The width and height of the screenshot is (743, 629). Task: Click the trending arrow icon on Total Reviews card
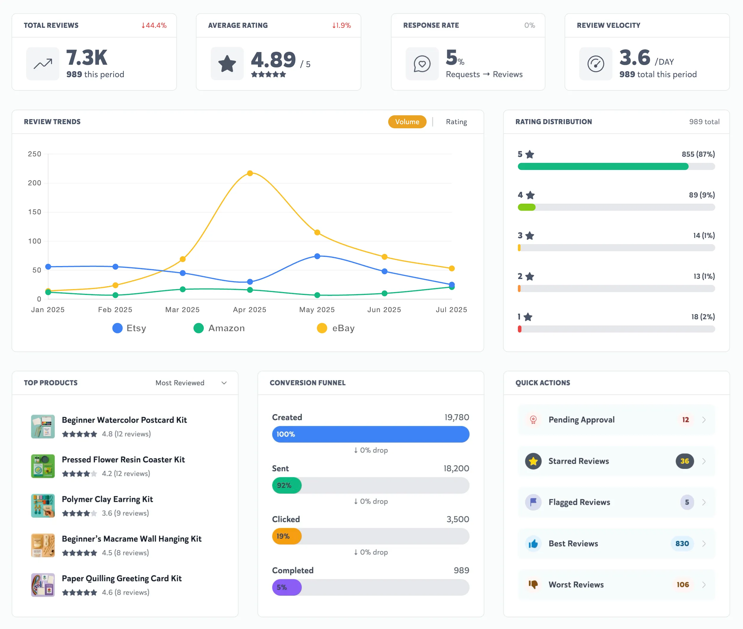pos(43,64)
